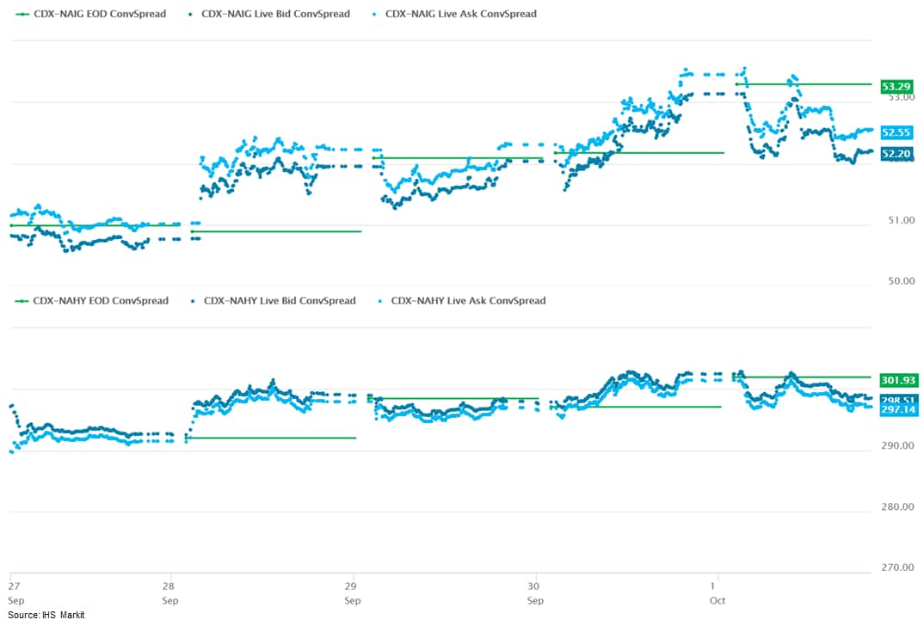Screen dimensions: 924x626
Task: Click the light blue dot marker for CDX-NAHY Live Ask
Action: point(381,301)
